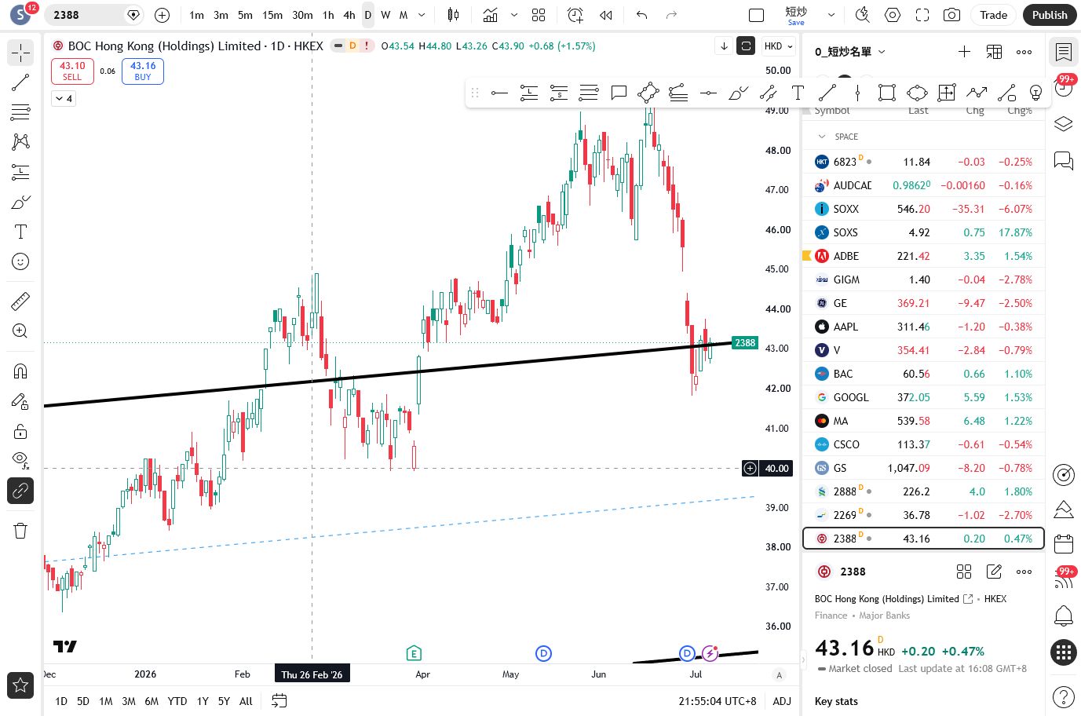Create an alert with the clock-plus icon
This screenshot has height=716, width=1081.
pyautogui.click(x=575, y=15)
